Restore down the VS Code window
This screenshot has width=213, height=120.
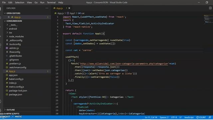[207, 2]
